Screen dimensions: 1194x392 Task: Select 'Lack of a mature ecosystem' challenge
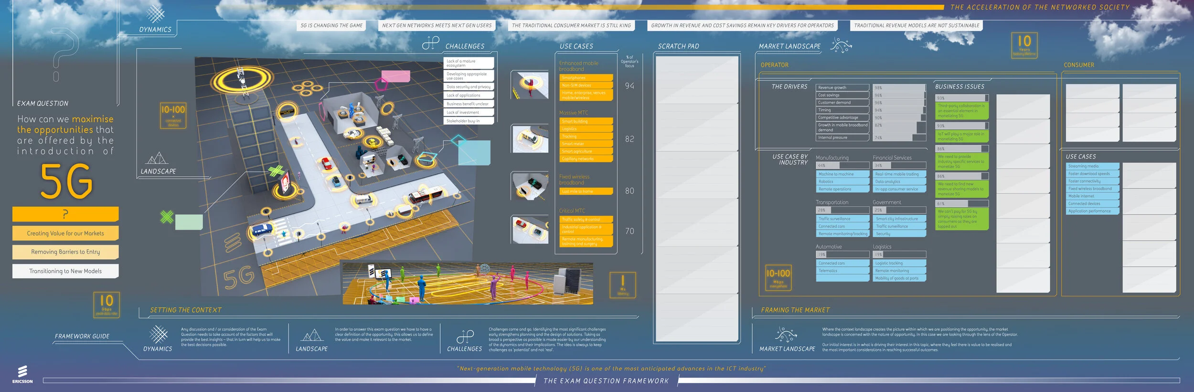pos(469,63)
